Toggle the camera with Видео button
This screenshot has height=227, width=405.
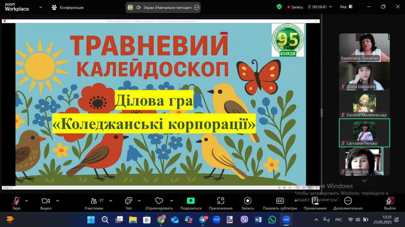click(x=46, y=203)
